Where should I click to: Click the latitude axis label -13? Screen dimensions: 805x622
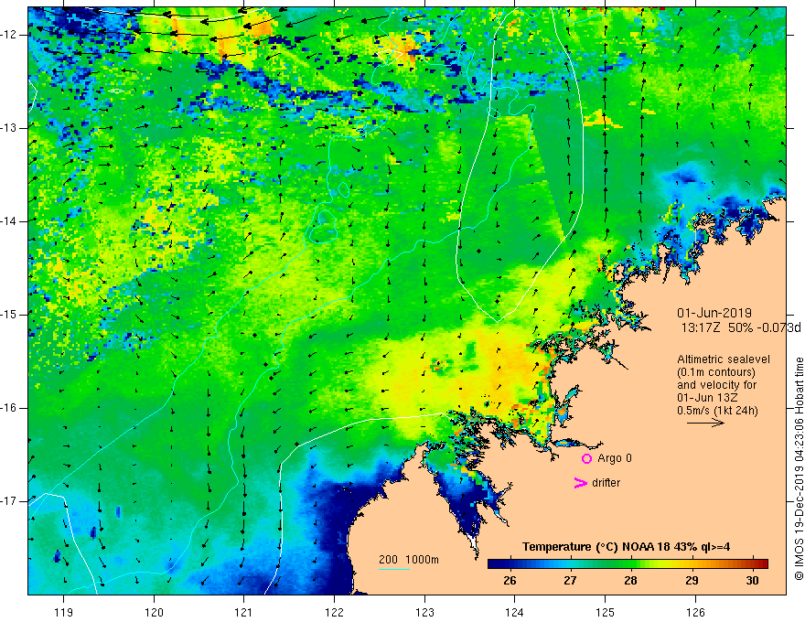click(x=9, y=128)
